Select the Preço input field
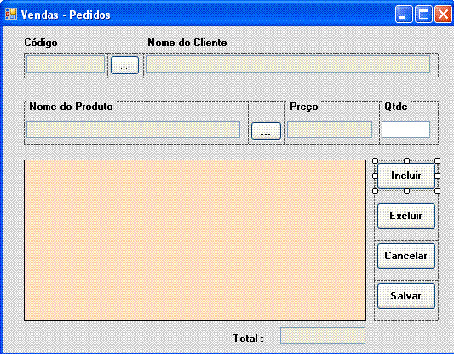454x354 pixels. [330, 130]
